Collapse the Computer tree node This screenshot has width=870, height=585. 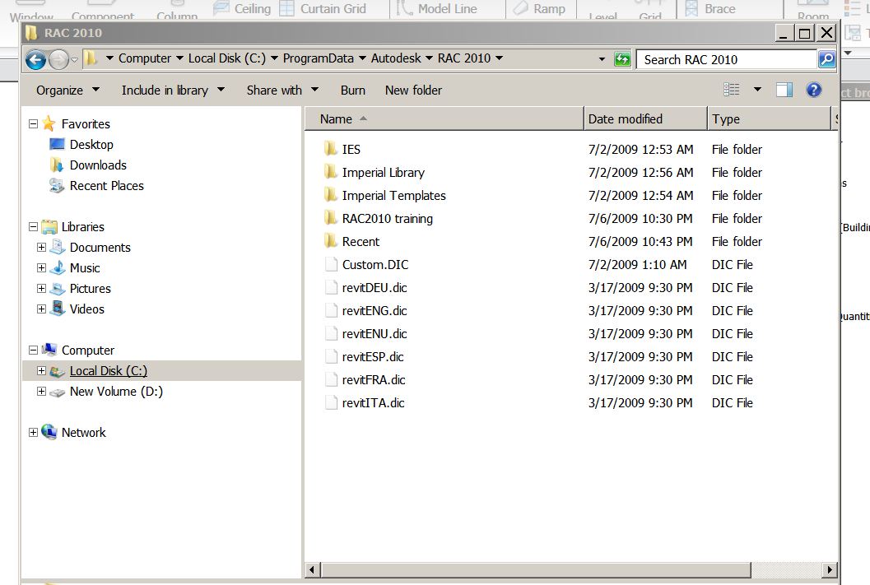coord(33,350)
